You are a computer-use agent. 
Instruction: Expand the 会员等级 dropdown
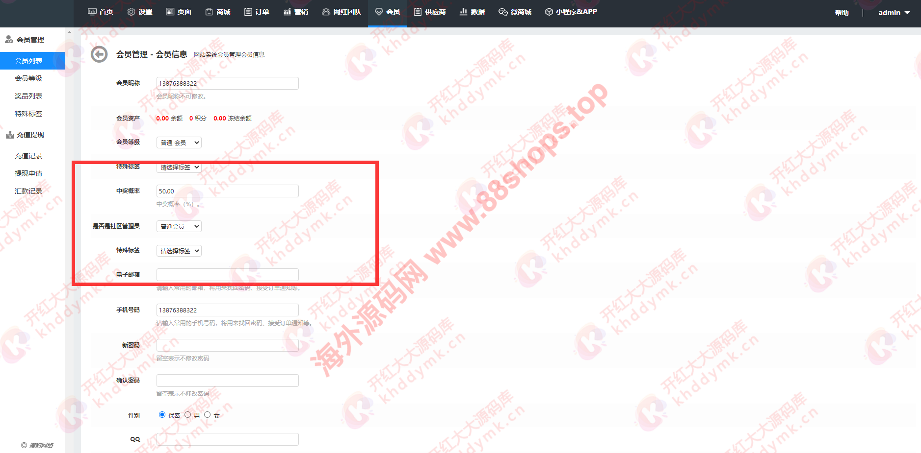point(179,143)
